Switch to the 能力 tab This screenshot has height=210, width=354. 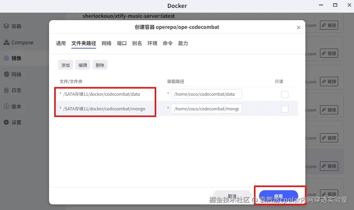[x=183, y=43]
